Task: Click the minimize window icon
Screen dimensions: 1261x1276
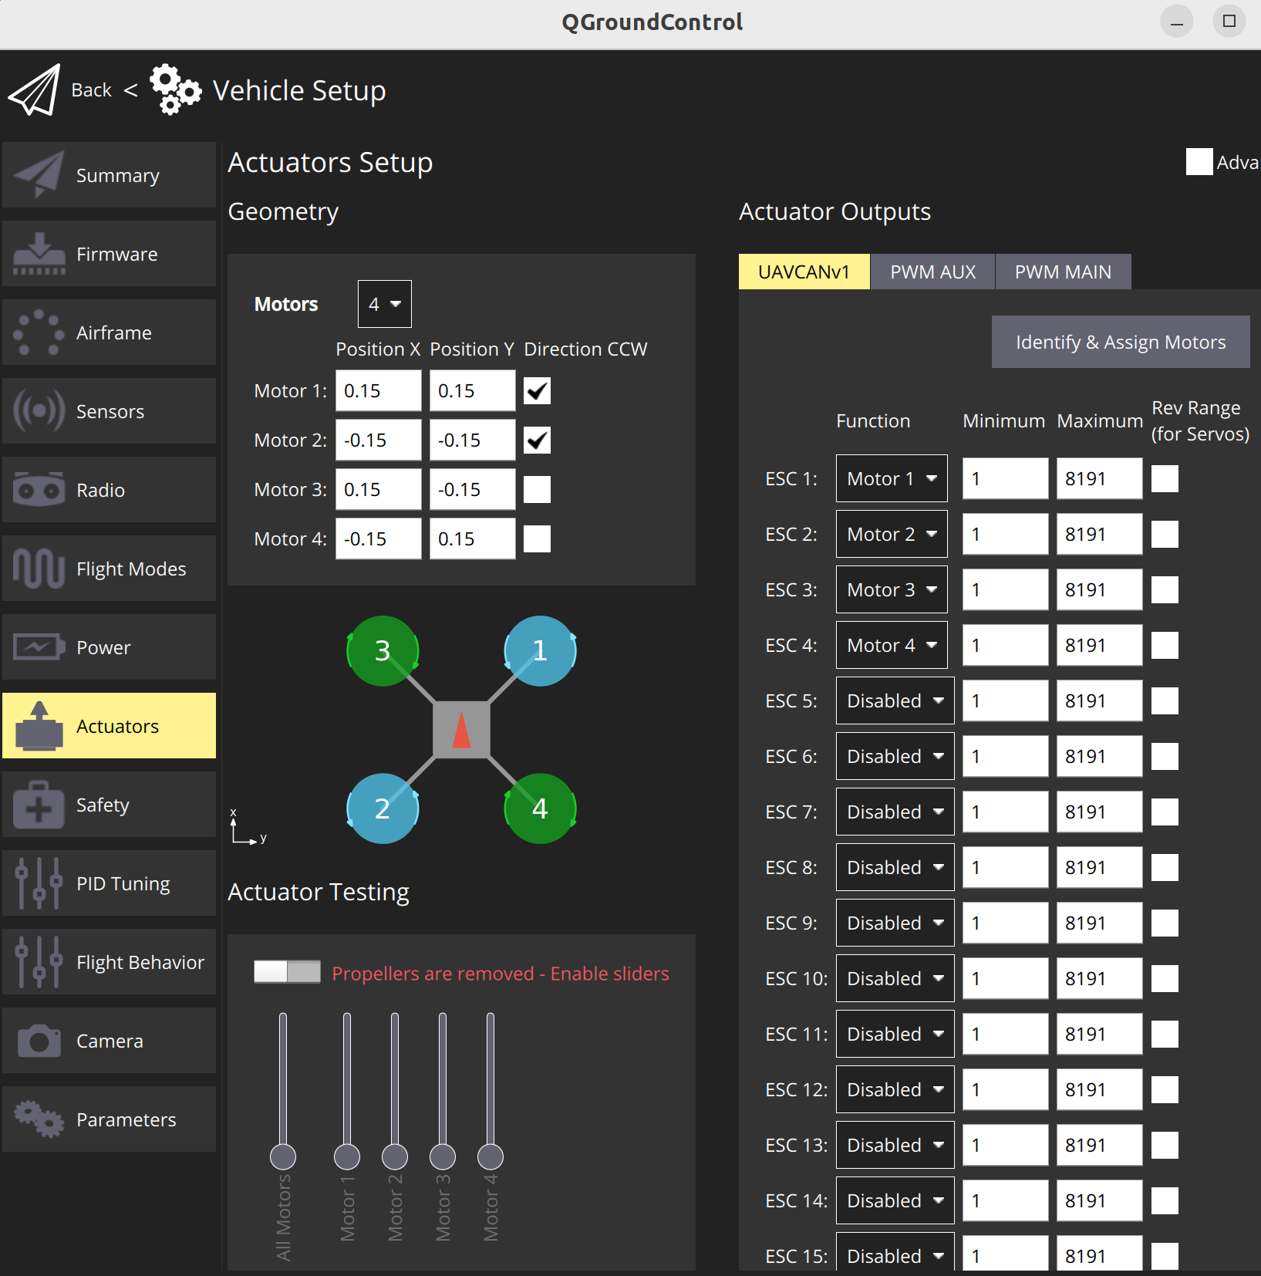Action: pyautogui.click(x=1177, y=22)
